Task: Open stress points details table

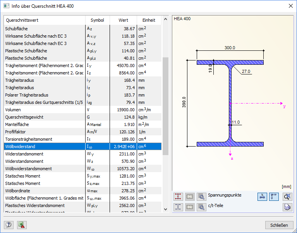Action: click(x=201, y=197)
